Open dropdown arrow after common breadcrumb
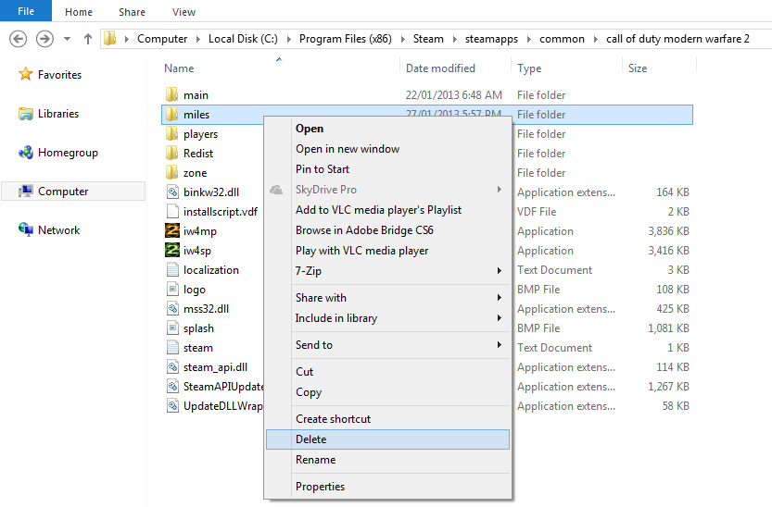This screenshot has height=507, width=772. point(595,39)
